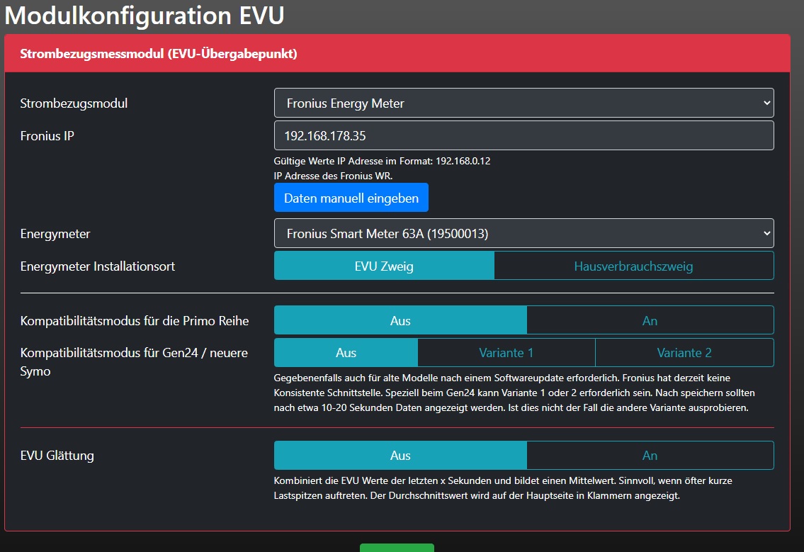Click the red 'Strombezugsmessmodul (EVU-Übergabepunkt)' header

coord(159,54)
